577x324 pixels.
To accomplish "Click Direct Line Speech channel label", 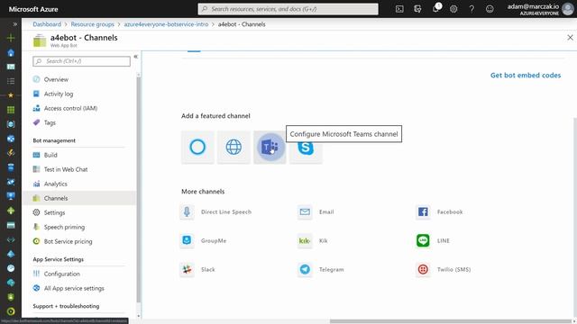I will [226, 212].
